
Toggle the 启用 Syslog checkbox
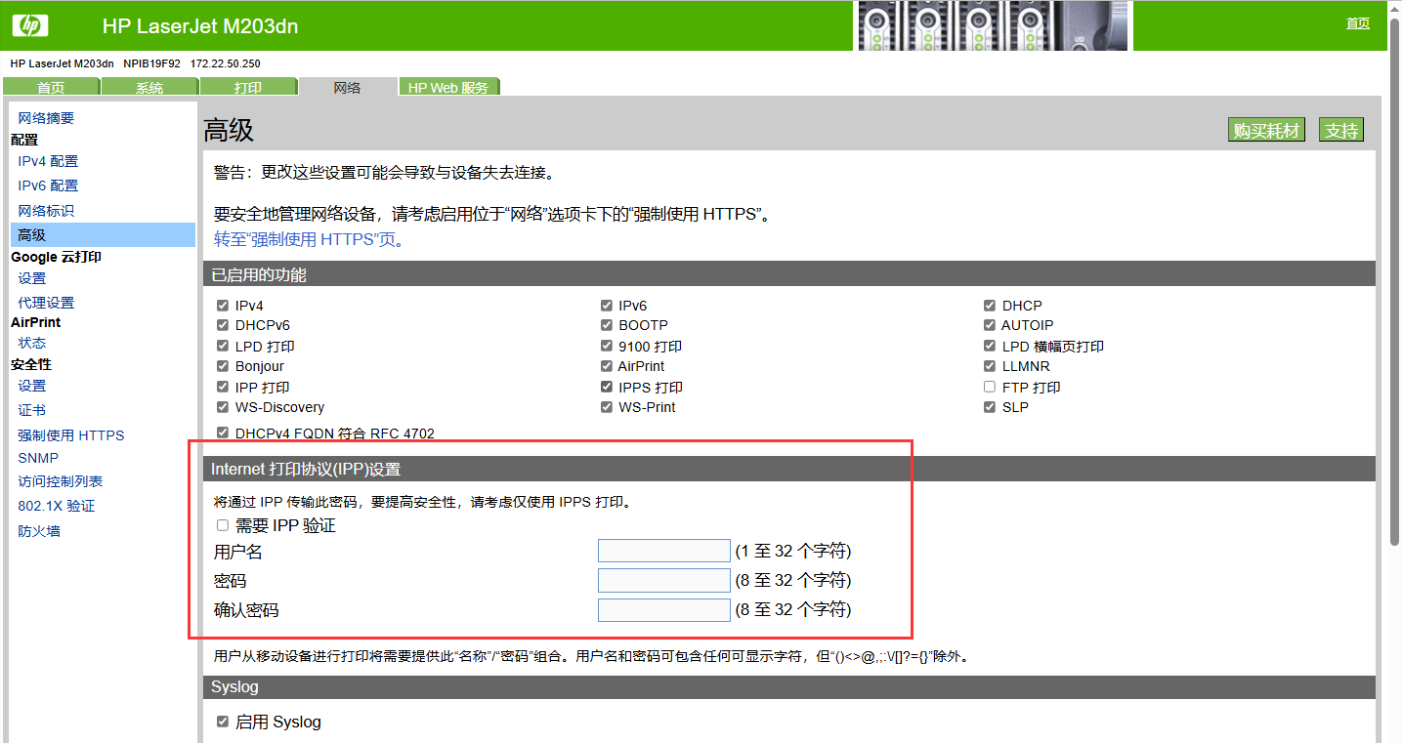tap(223, 722)
